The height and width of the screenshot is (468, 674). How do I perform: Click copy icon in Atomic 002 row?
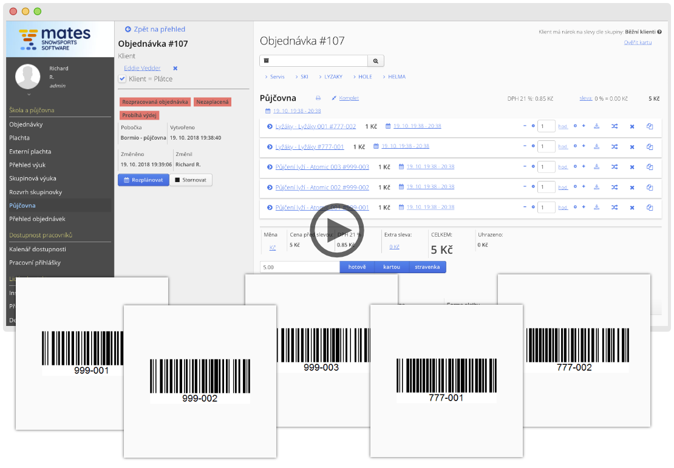point(650,188)
